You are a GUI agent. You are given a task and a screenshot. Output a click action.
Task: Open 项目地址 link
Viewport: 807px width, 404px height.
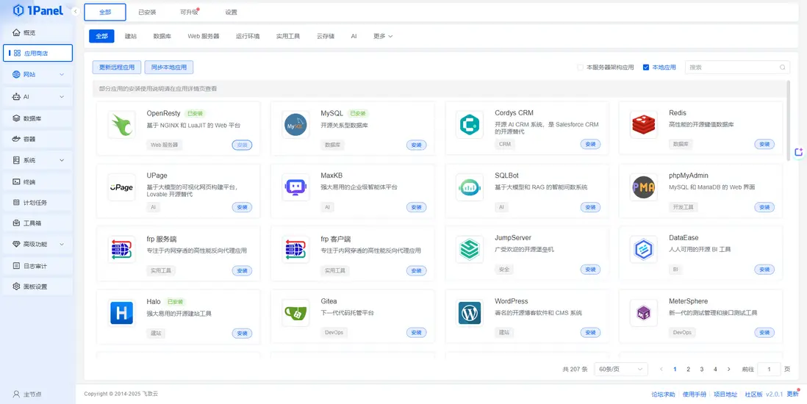[725, 394]
